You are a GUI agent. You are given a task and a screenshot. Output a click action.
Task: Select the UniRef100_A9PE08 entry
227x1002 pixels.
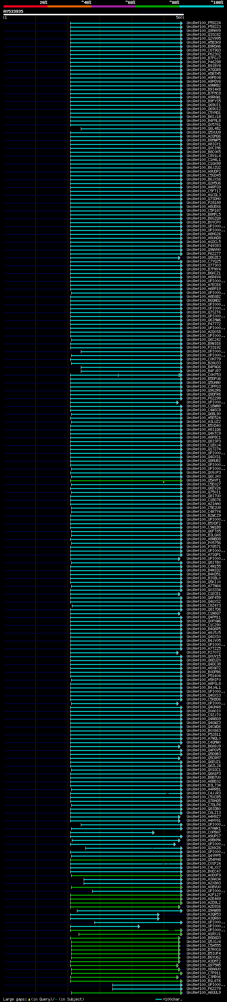(x=203, y=78)
